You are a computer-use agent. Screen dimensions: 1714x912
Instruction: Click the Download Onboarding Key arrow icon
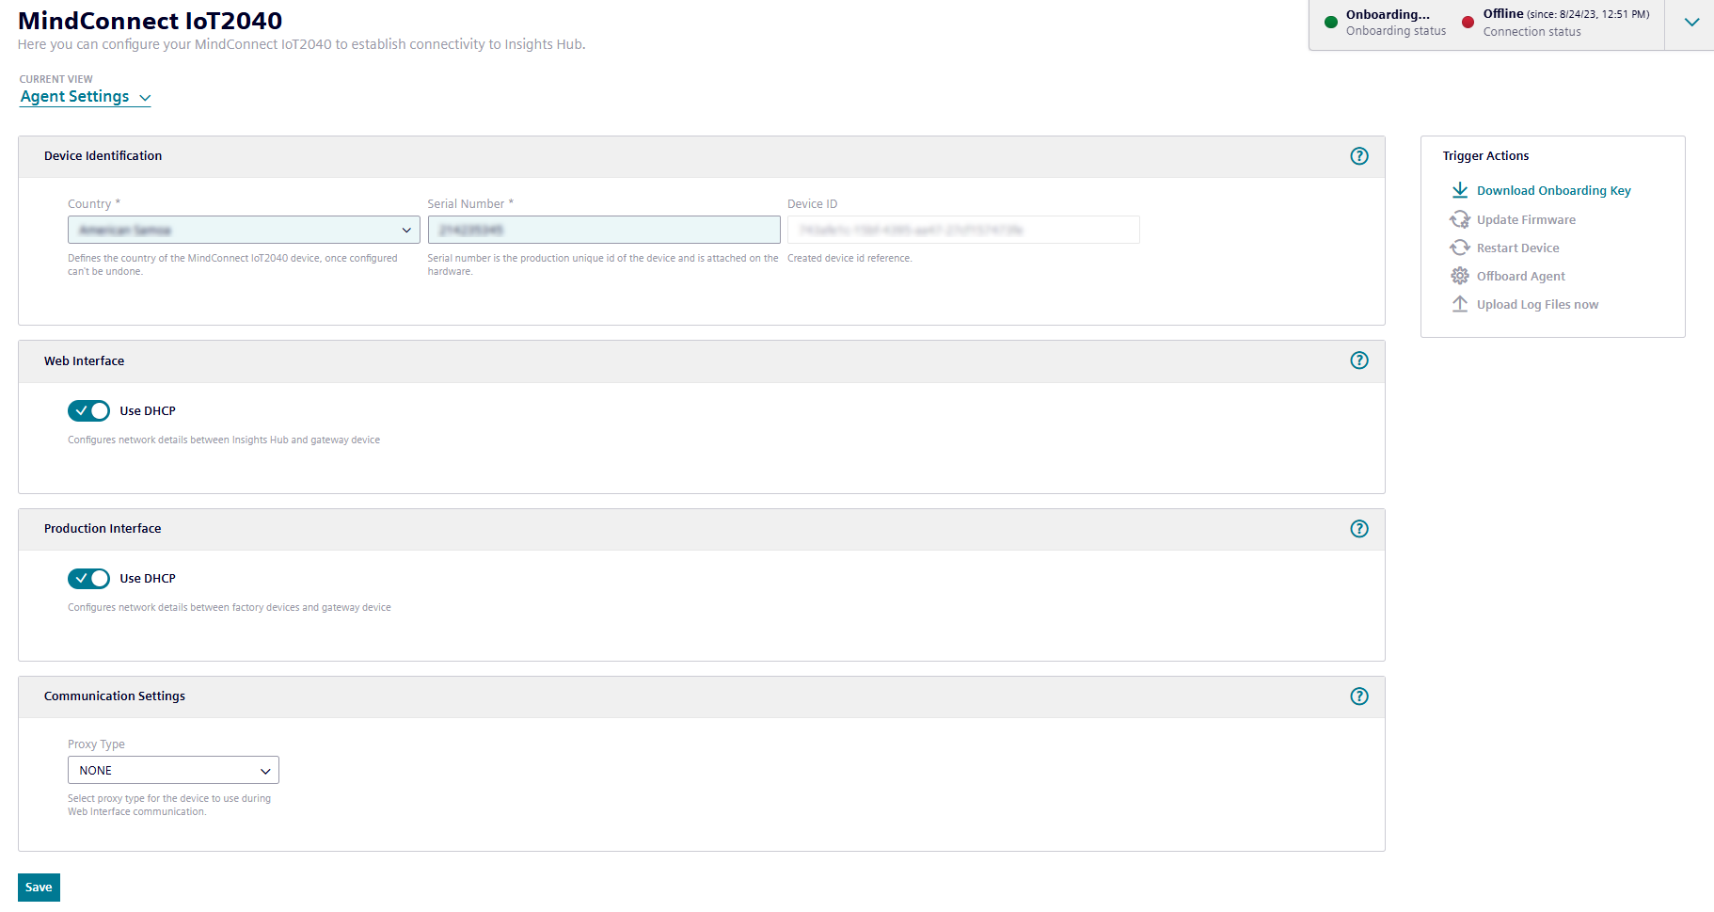(x=1460, y=190)
